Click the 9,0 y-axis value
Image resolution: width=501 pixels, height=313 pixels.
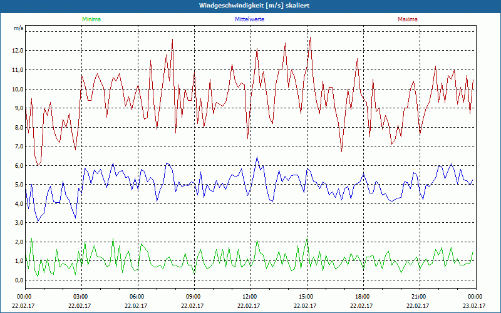click(x=19, y=108)
